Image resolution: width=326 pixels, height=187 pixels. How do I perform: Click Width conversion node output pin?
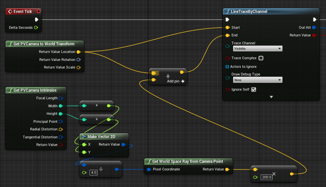point(109,106)
